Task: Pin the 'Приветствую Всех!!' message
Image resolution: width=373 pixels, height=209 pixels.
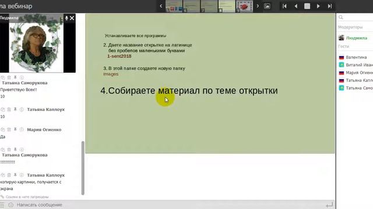Action: (x=15, y=77)
